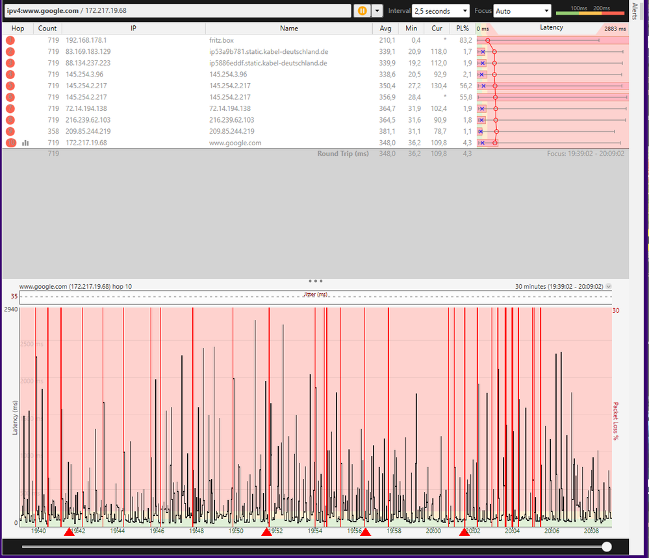This screenshot has height=558, width=649.
Task: Click a red triangle alert marker near 19:56
Action: point(366,531)
